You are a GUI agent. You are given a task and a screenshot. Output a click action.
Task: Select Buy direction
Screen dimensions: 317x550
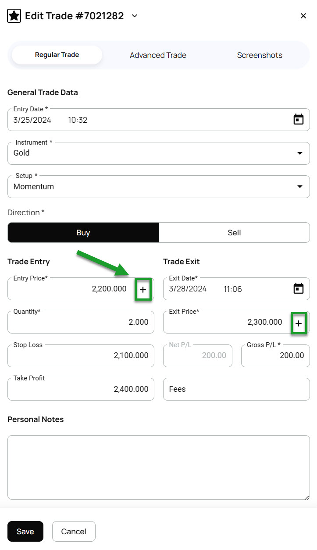click(83, 233)
